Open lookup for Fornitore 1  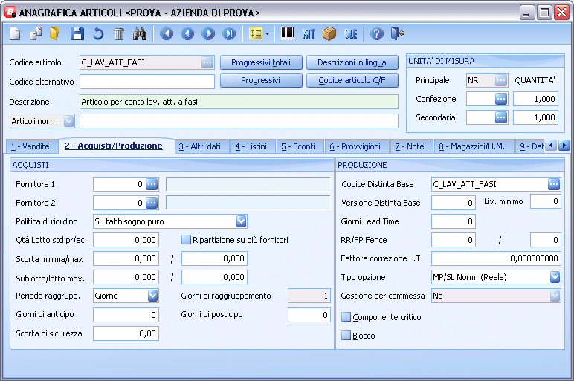(152, 184)
